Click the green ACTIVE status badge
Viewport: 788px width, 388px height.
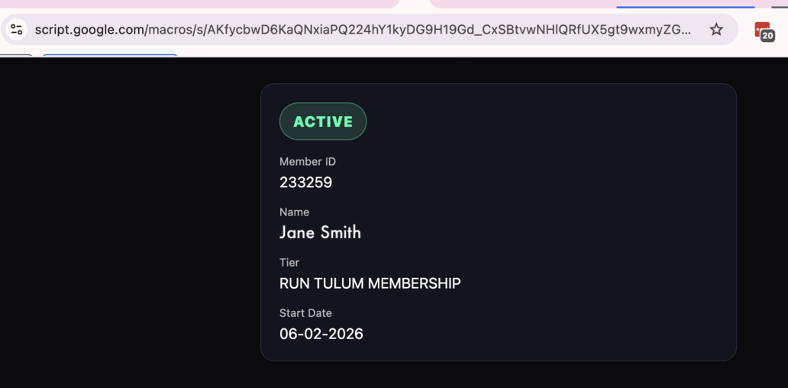[323, 121]
